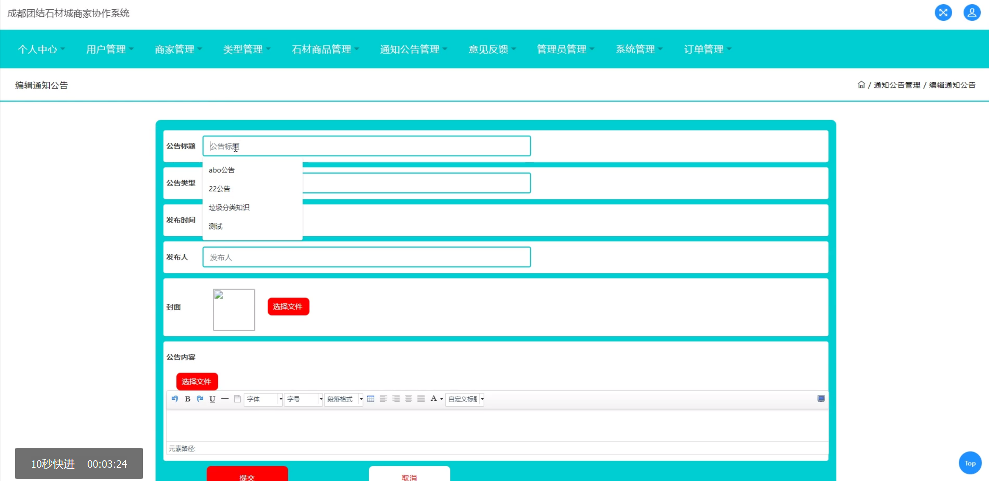Image resolution: width=989 pixels, height=481 pixels.
Task: Toggle bold formatting in the editor
Action: coord(187,398)
